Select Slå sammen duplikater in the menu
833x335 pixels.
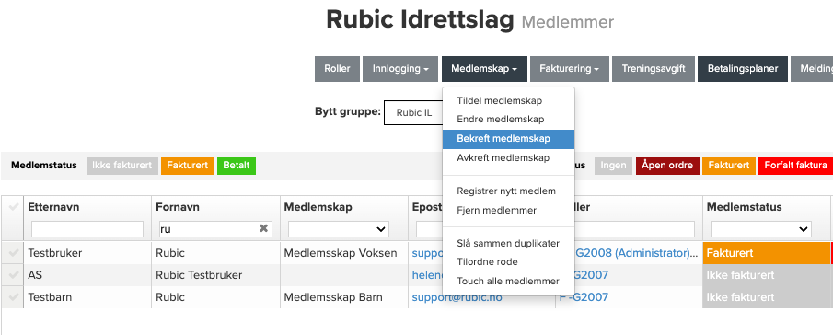[x=508, y=243]
